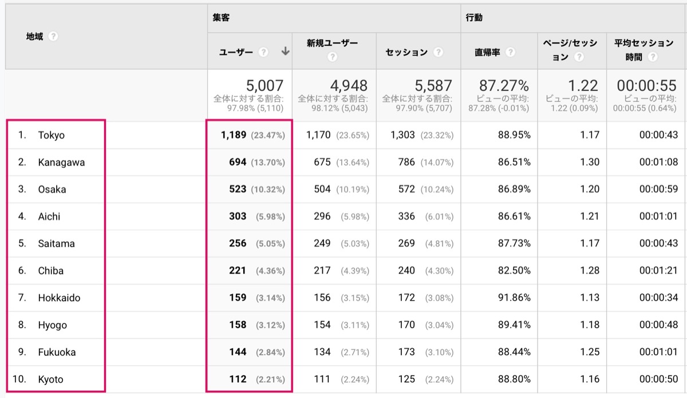
Task: Open help icon for ページ/セッション header
Action: pyautogui.click(x=579, y=57)
